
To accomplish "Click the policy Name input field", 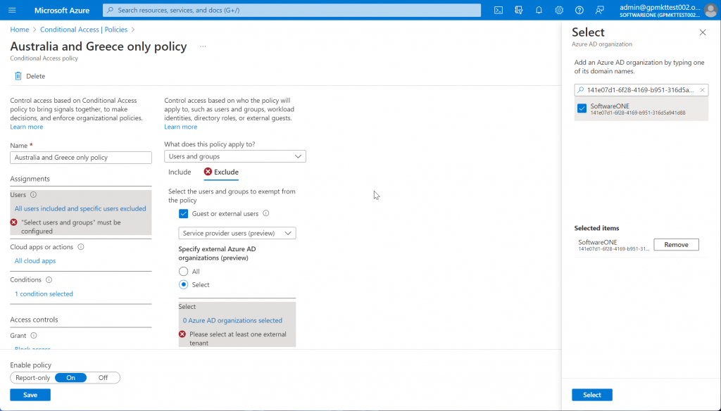I will click(81, 158).
